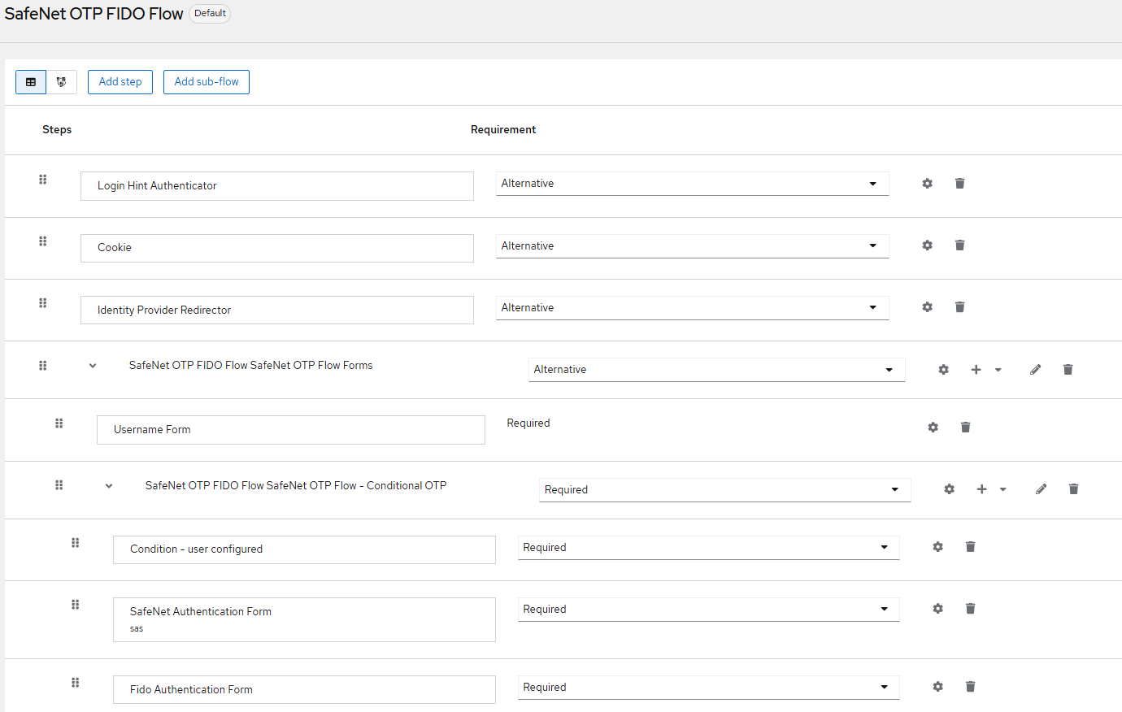Delete the Cookie step
Screen dimensions: 1122x712
[x=959, y=245]
